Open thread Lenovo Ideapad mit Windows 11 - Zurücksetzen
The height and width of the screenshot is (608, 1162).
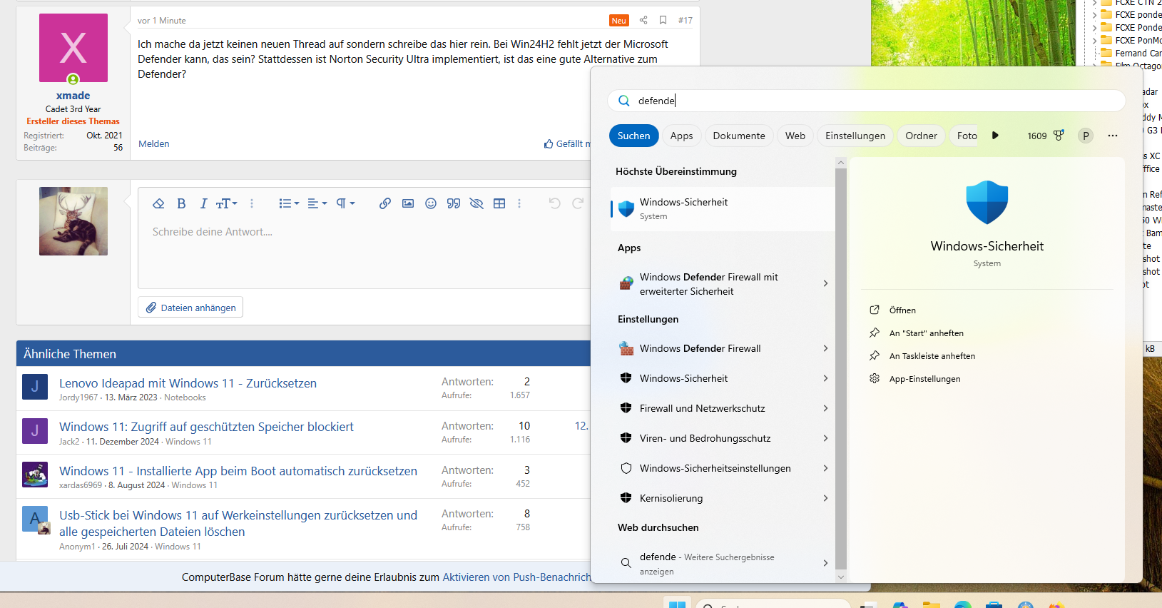point(188,383)
